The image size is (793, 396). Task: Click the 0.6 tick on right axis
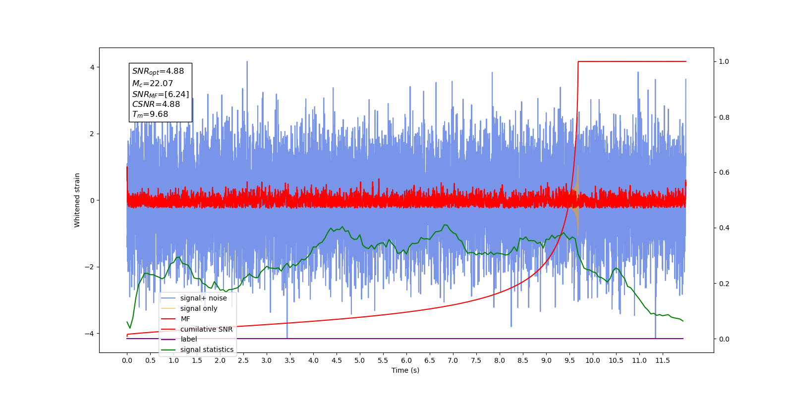[x=724, y=173]
